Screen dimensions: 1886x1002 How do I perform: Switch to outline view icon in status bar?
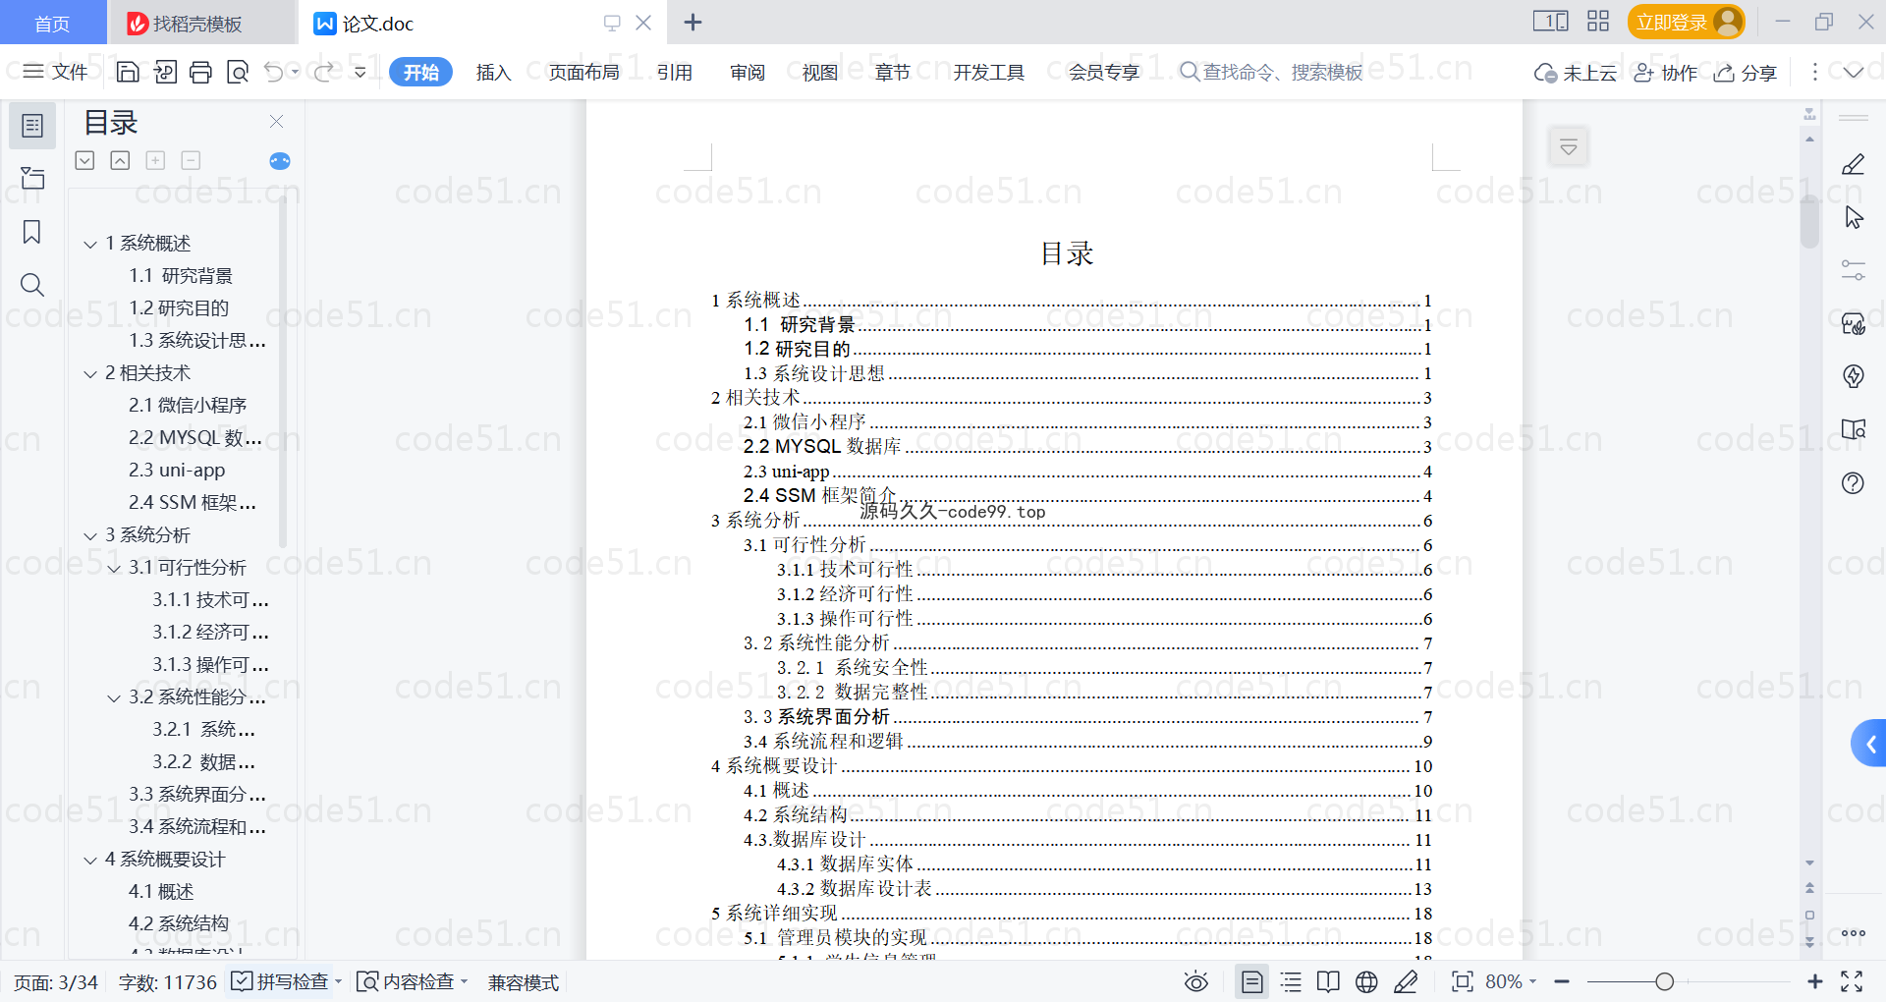tap(1292, 981)
